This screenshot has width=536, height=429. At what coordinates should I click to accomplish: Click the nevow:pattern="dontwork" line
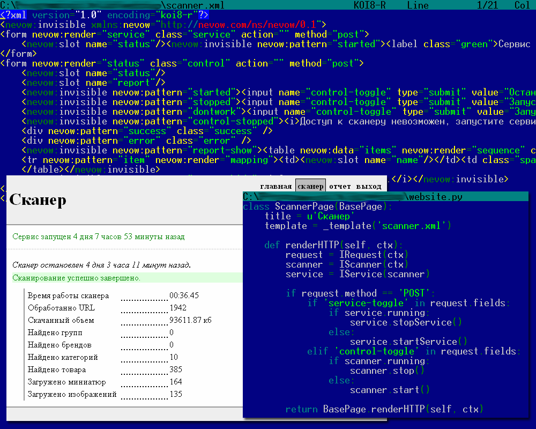click(279, 112)
